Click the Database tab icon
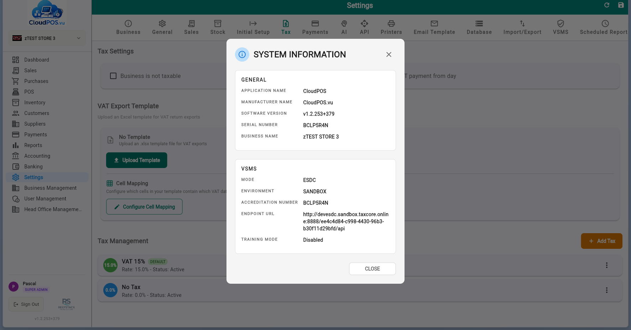This screenshot has width=631, height=330. click(x=479, y=23)
